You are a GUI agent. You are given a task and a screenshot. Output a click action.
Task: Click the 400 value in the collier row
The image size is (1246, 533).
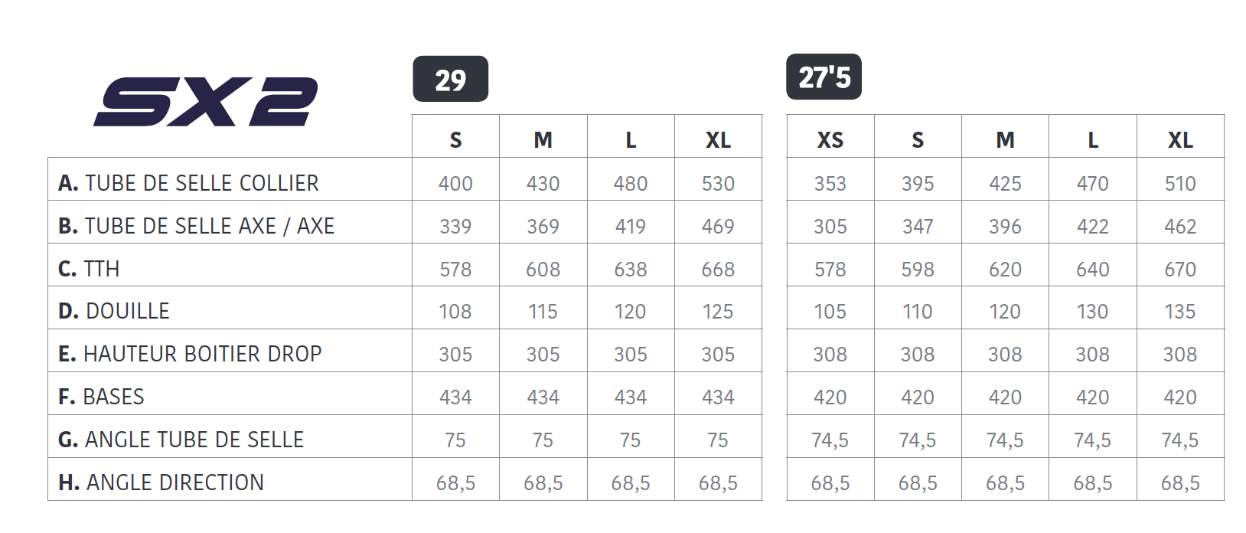[x=455, y=184]
